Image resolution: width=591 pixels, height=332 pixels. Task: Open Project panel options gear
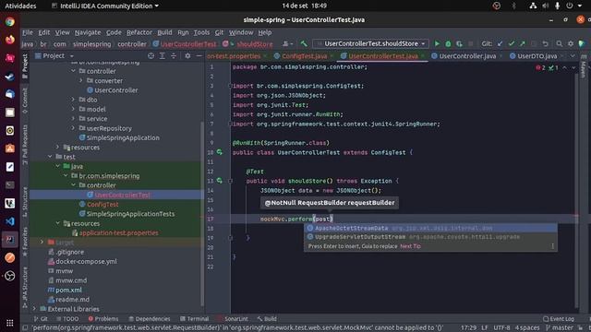[x=187, y=55]
